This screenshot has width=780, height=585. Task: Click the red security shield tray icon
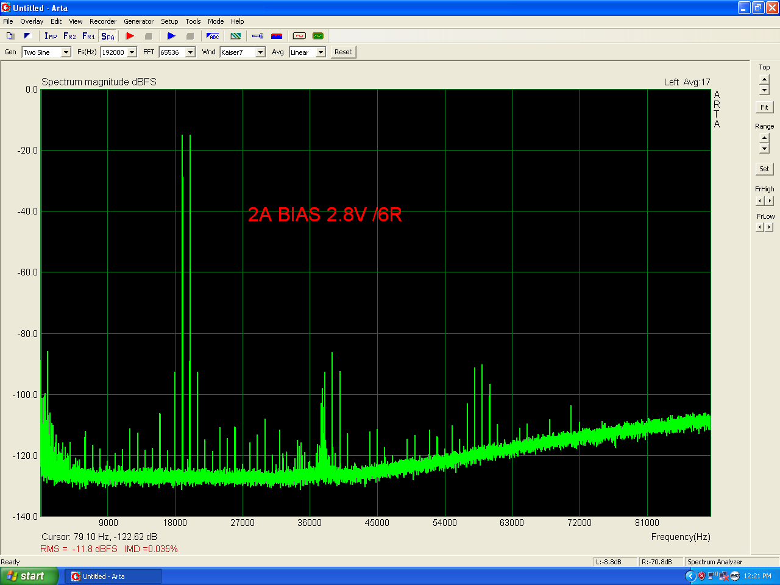pyautogui.click(x=701, y=576)
